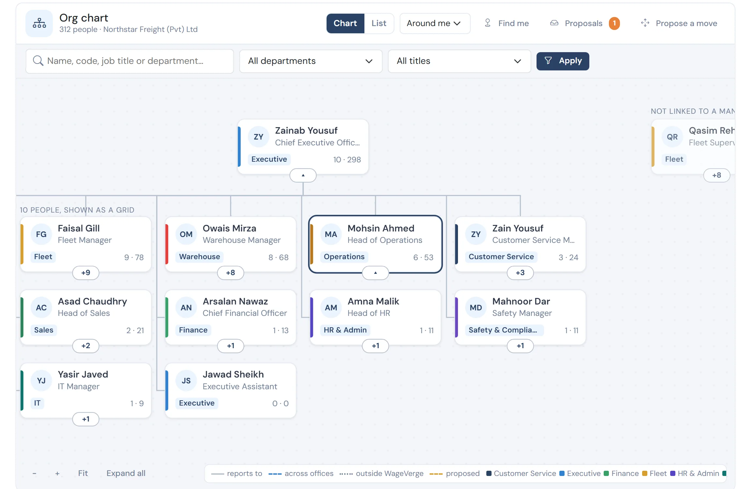Image resolution: width=751 pixels, height=489 pixels.
Task: Click the QR avatar of Qasim
Action: 672,137
